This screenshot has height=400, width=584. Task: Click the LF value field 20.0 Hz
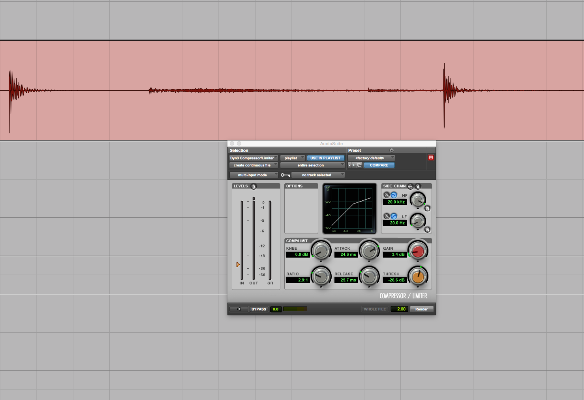(x=394, y=223)
